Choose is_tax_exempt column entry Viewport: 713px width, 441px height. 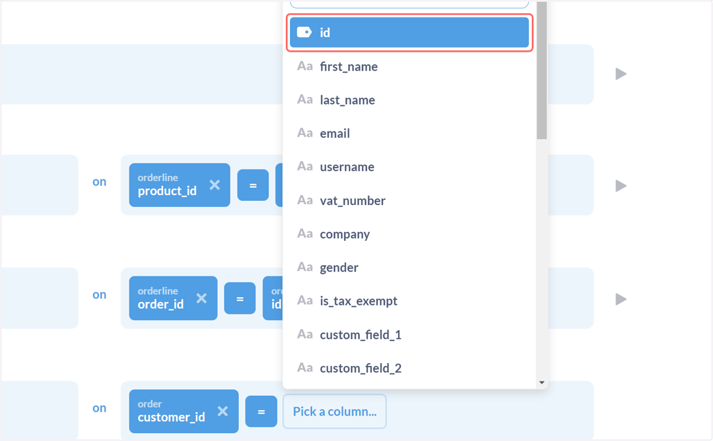pyautogui.click(x=409, y=301)
